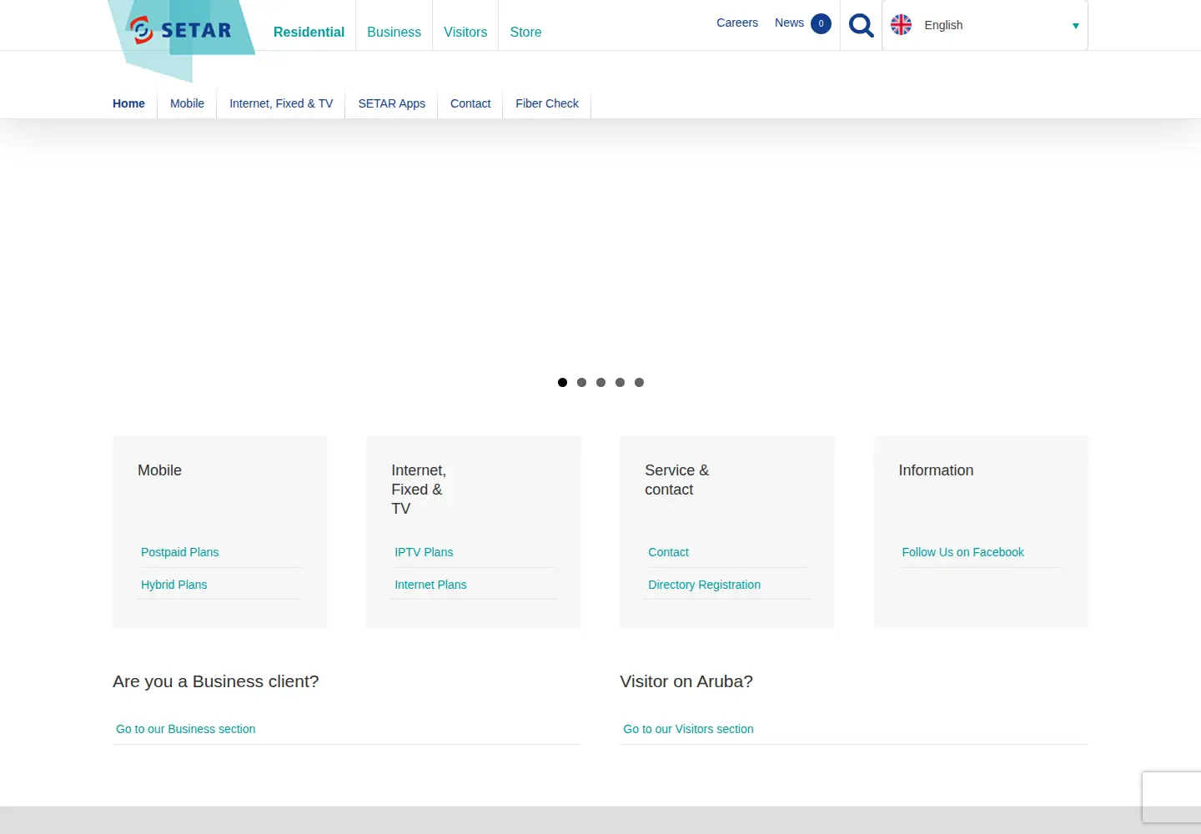Open the Visitors top tab

(465, 32)
